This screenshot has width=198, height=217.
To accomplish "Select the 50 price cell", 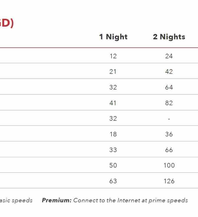I will tap(113, 166).
